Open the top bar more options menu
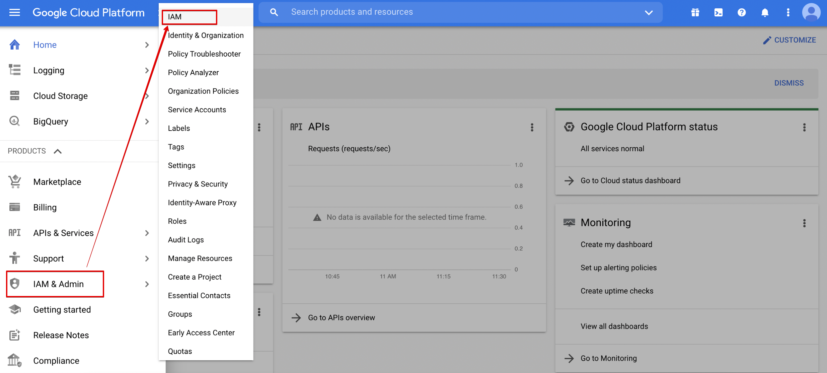This screenshot has height=373, width=827. (788, 12)
